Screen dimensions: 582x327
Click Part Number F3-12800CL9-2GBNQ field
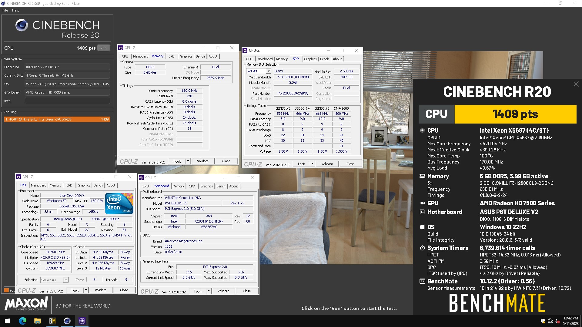click(293, 93)
